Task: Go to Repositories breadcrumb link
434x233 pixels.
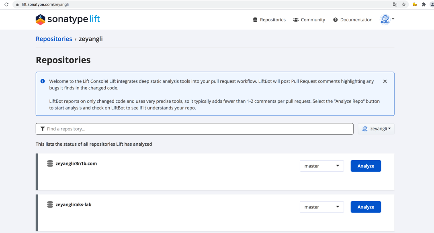Action: coord(54,39)
